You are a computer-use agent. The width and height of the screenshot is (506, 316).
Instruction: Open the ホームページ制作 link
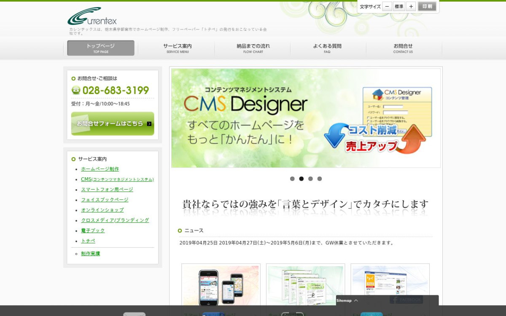(x=100, y=169)
